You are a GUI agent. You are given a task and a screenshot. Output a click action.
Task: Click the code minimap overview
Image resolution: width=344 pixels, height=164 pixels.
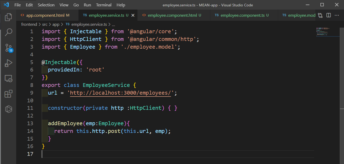(328, 32)
